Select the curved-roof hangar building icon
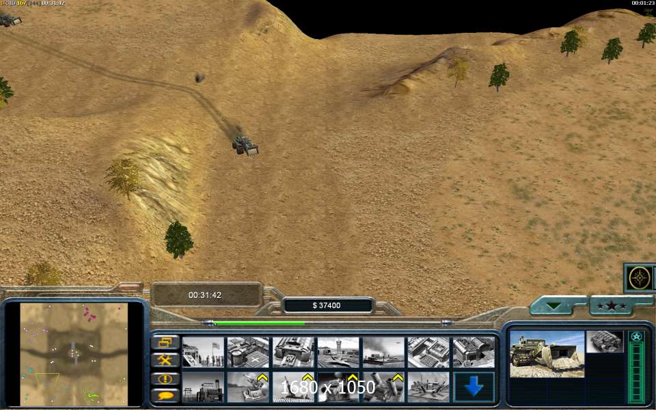 coord(474,353)
